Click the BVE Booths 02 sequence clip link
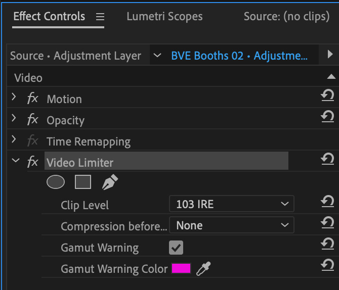The image size is (339, 290). 239,56
